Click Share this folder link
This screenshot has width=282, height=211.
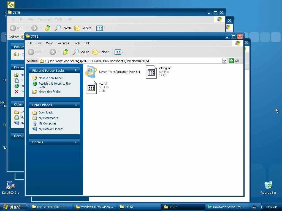[x=50, y=92]
